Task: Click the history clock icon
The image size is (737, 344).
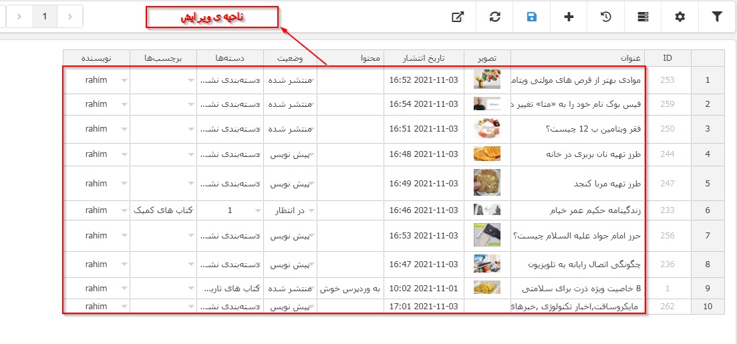Action: tap(606, 17)
